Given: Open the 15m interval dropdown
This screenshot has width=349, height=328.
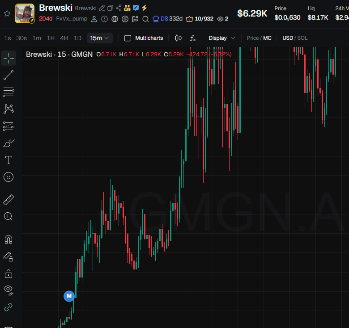Looking at the screenshot, I should coord(99,38).
